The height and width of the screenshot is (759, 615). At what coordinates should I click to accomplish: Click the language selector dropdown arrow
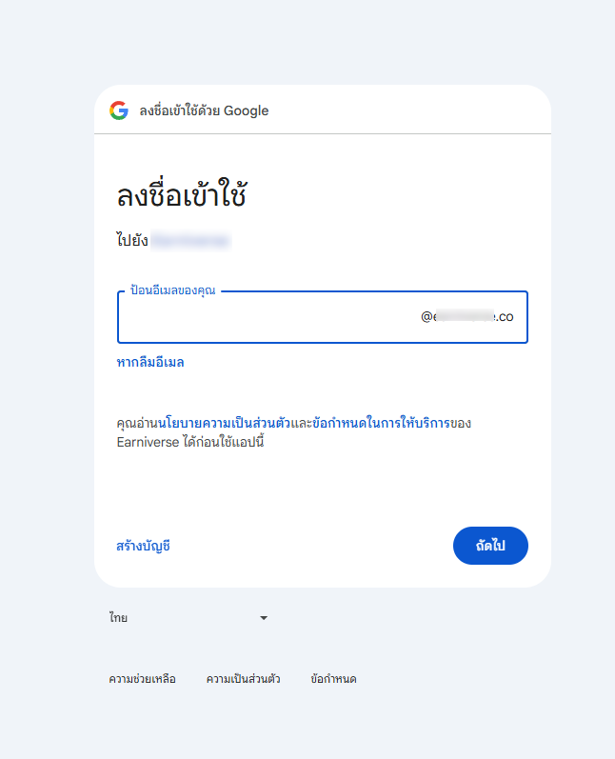(264, 618)
